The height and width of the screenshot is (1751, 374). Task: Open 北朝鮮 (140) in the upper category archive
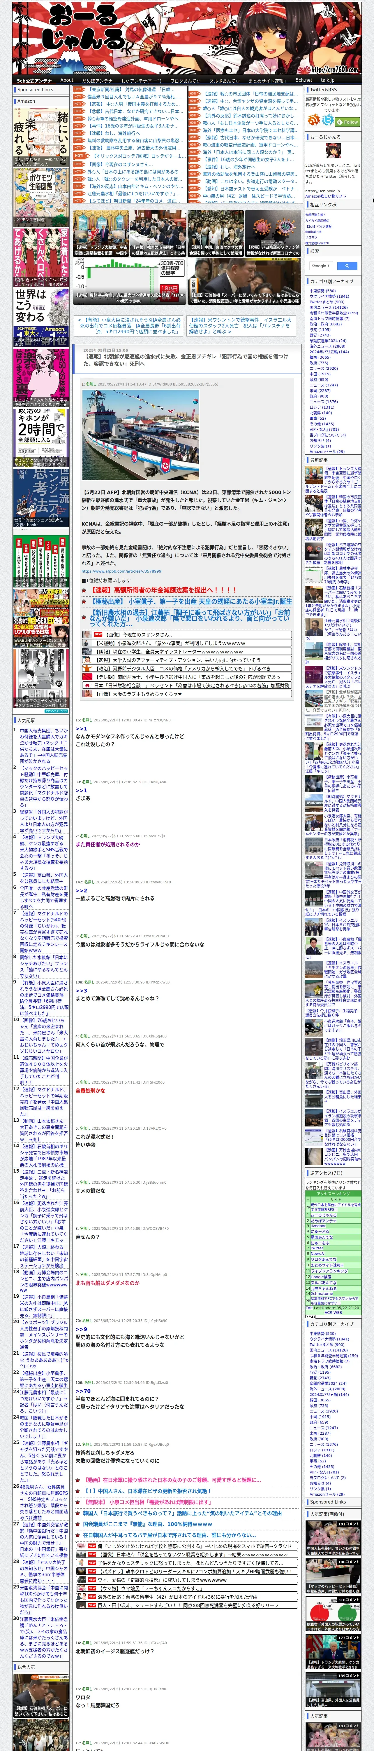point(321,413)
